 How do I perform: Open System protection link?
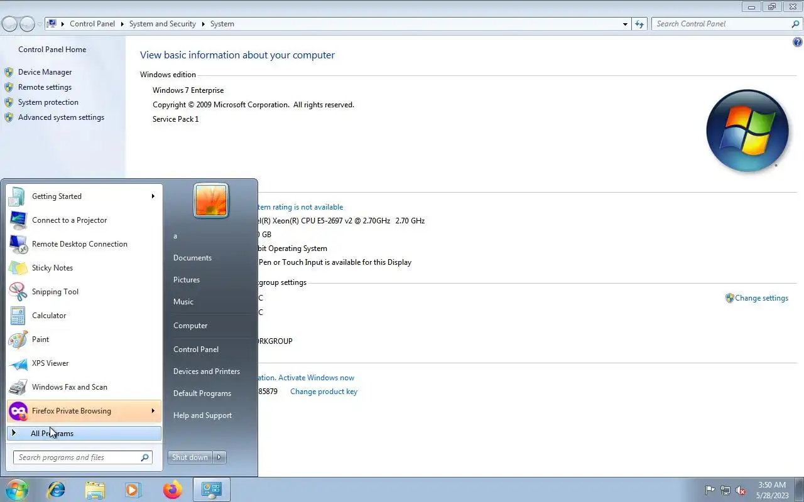coord(48,102)
